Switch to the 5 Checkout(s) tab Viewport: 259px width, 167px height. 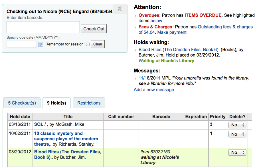(22, 103)
